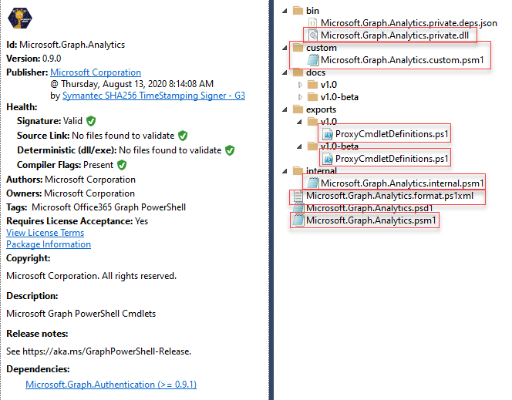Select the internal folder icon

pos(298,170)
